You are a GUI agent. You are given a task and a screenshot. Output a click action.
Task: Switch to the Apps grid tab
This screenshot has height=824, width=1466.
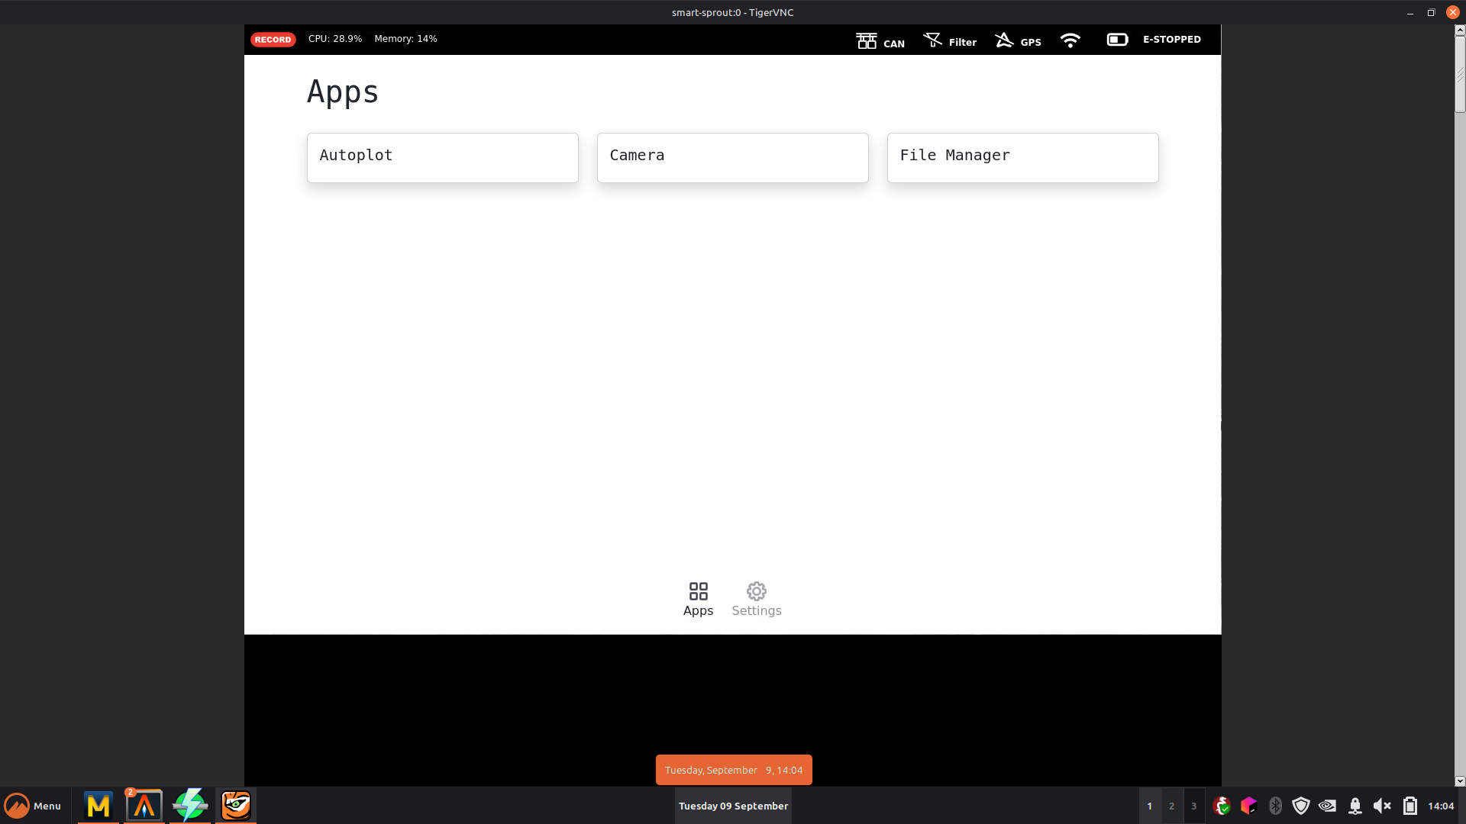[x=698, y=599]
